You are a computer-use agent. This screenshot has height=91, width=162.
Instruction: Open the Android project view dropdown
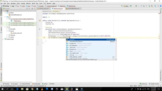coord(12,9)
